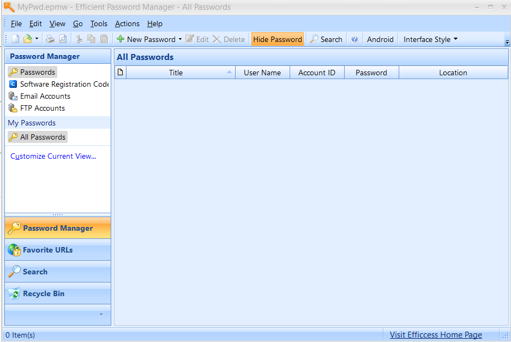This screenshot has height=342, width=511.
Task: Switch to the Password Manager navigation pane
Action: (58, 228)
